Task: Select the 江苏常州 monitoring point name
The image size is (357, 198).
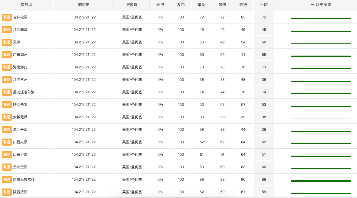Action: (20, 80)
